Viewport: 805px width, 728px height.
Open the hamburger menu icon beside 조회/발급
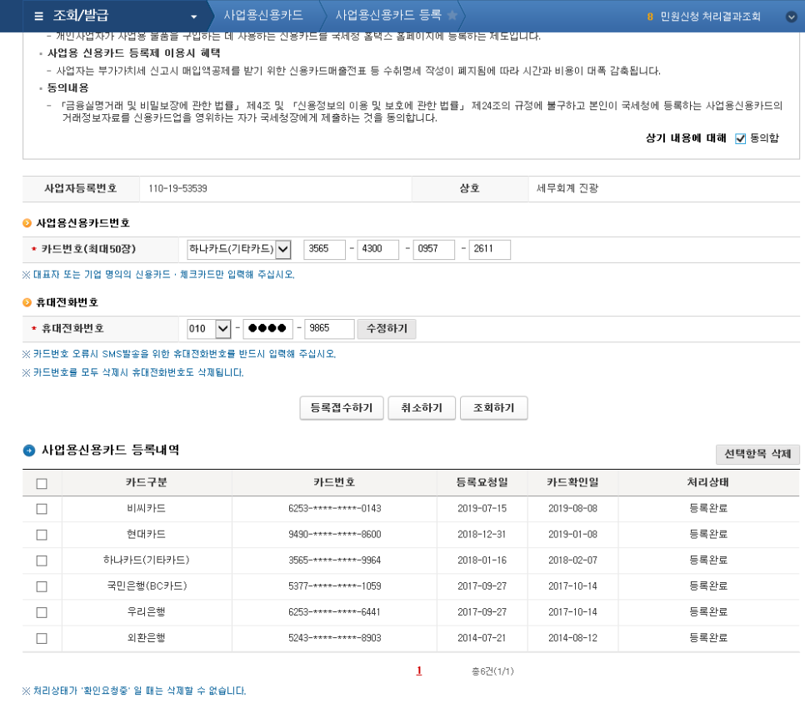pos(38,17)
